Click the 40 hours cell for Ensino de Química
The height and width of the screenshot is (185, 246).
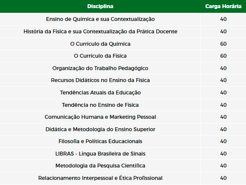click(223, 19)
